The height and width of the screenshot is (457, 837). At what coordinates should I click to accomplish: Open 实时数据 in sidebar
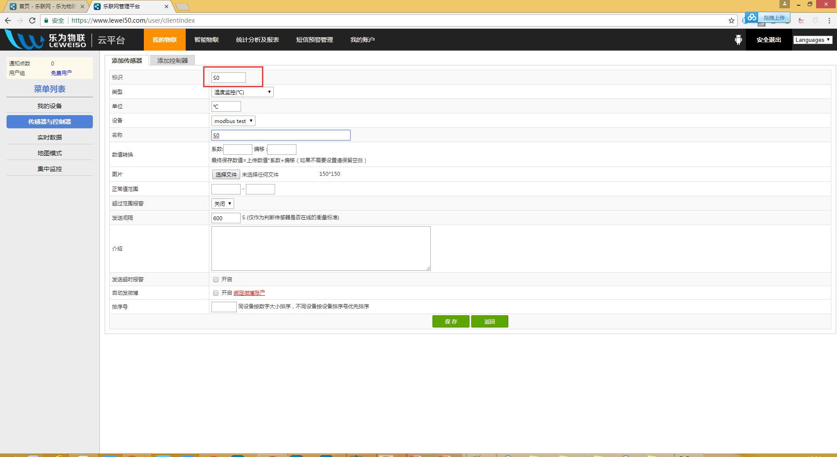(50, 137)
